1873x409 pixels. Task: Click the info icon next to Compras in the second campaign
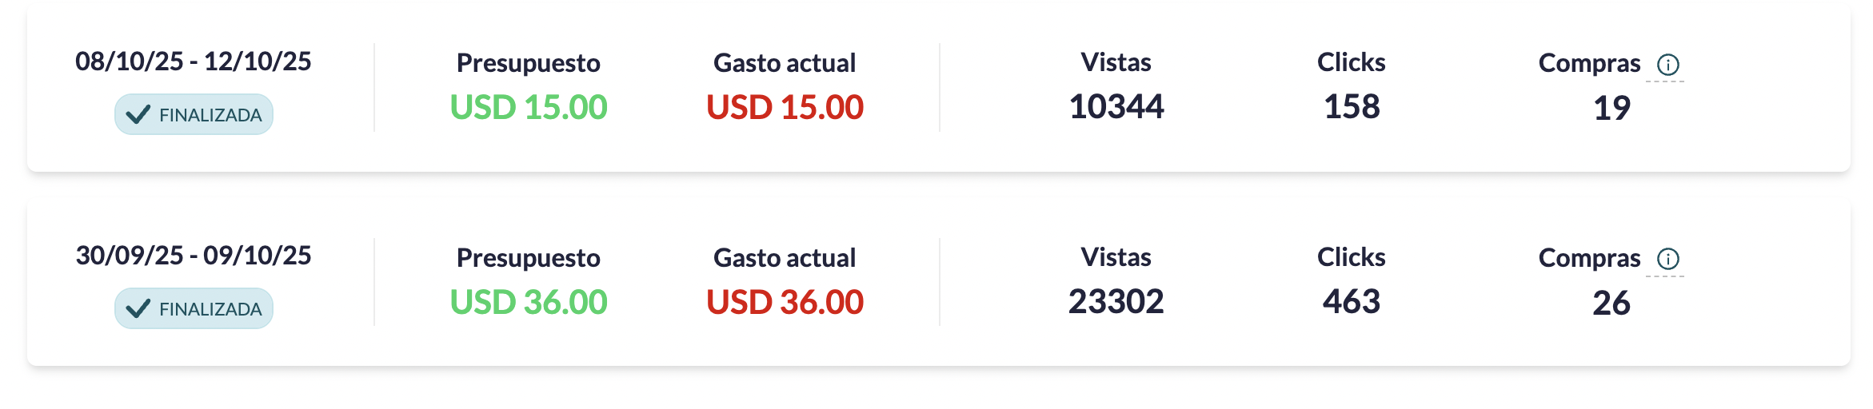click(x=1667, y=259)
